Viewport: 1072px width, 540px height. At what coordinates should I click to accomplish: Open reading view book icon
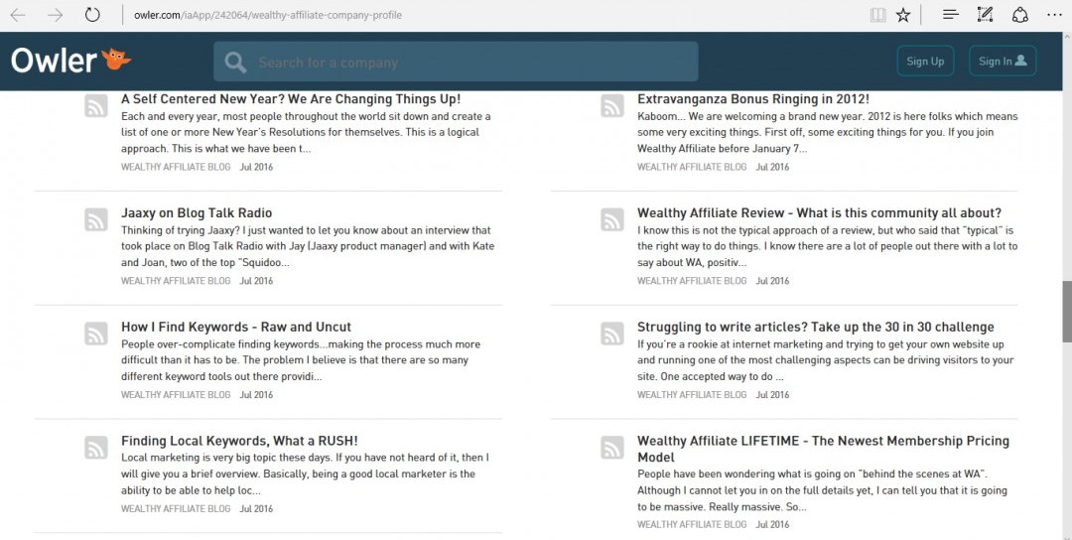[877, 14]
